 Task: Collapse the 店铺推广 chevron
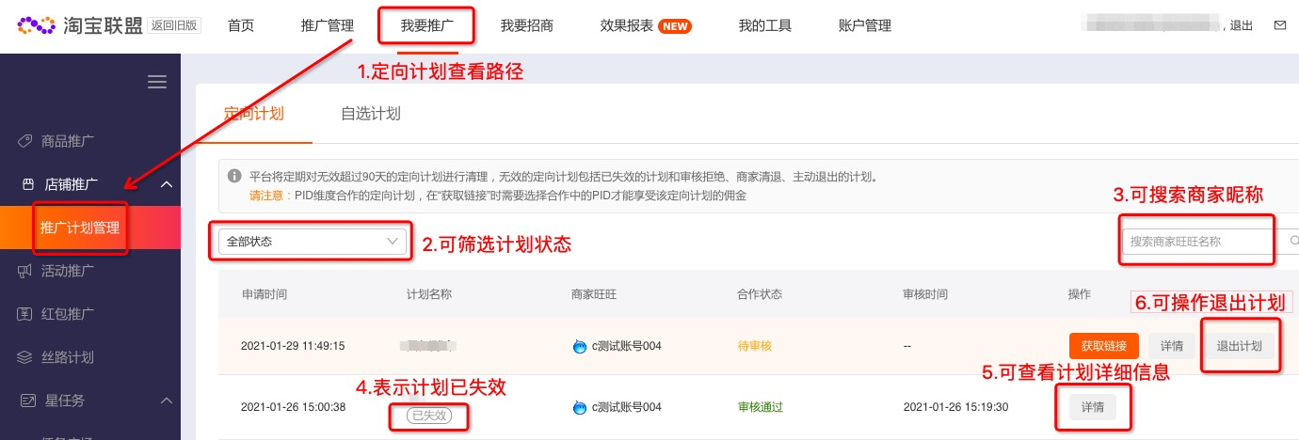pos(167,184)
